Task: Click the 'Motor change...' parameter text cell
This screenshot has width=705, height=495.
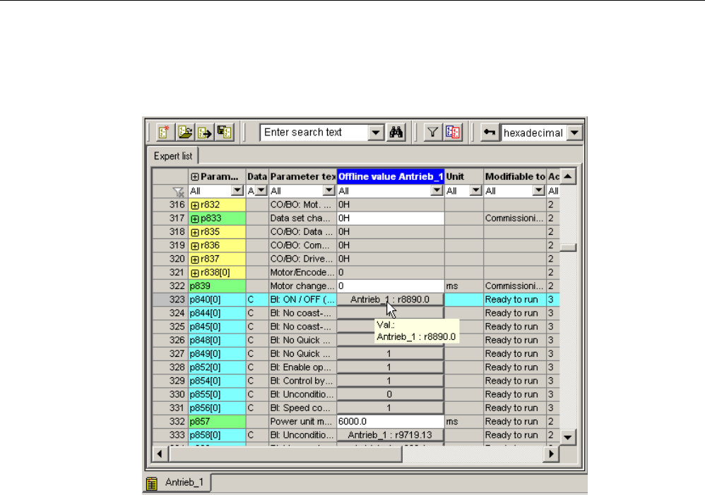Action: (x=302, y=286)
